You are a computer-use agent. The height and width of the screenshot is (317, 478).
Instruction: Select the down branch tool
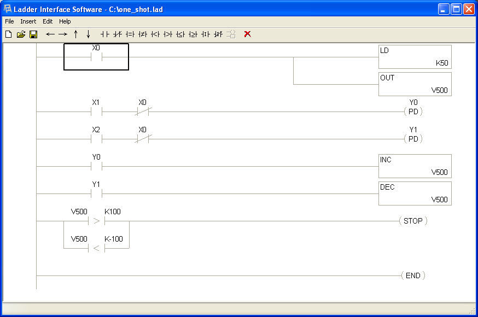pos(88,34)
